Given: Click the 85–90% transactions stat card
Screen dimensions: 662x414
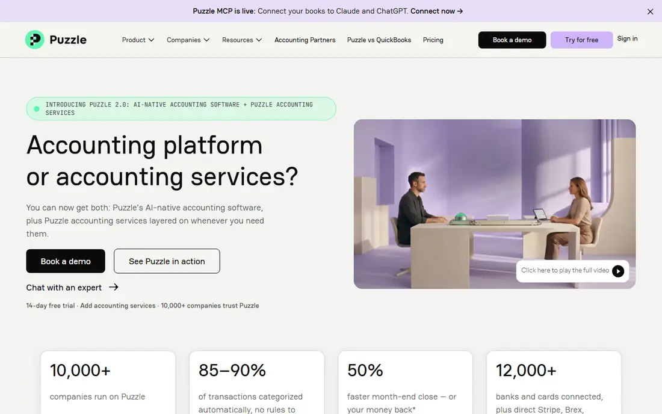Looking at the screenshot, I should pos(257,382).
